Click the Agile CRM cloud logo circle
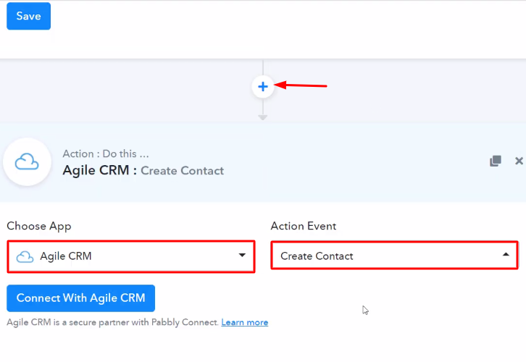 pyautogui.click(x=28, y=162)
